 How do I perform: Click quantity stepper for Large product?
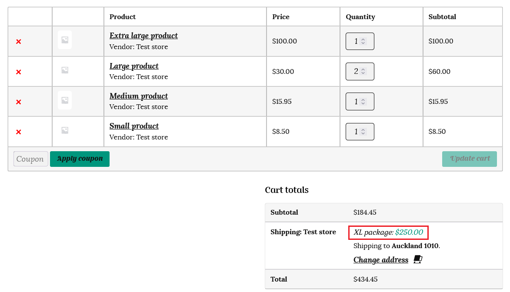[x=363, y=71]
